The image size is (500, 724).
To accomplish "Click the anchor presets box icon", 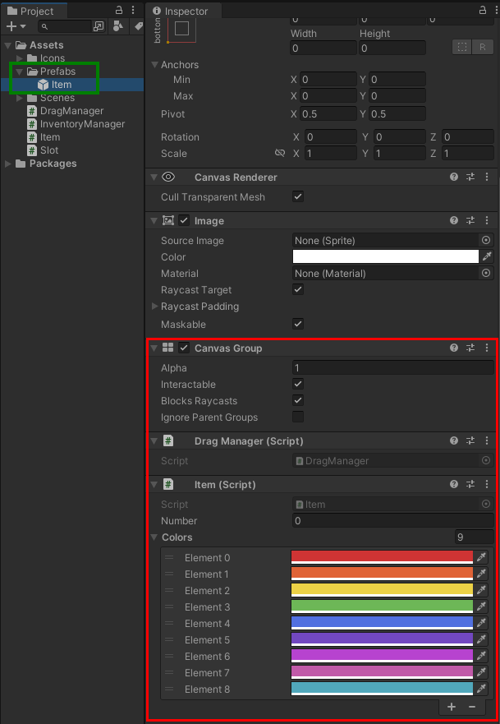I will click(x=181, y=29).
